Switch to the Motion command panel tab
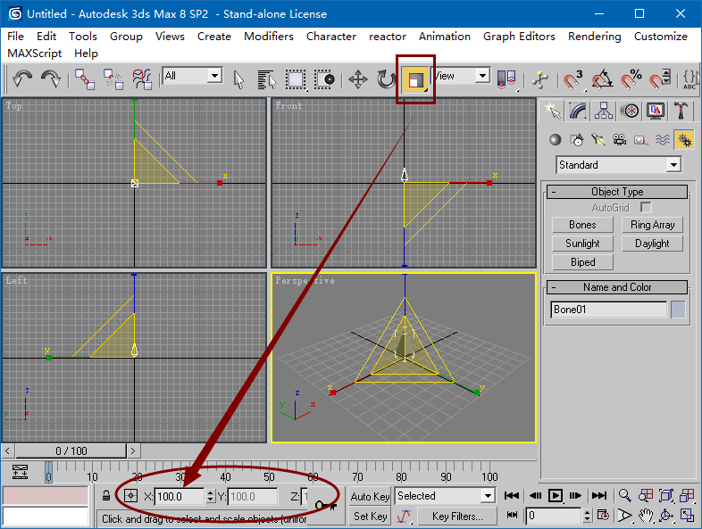 630,111
